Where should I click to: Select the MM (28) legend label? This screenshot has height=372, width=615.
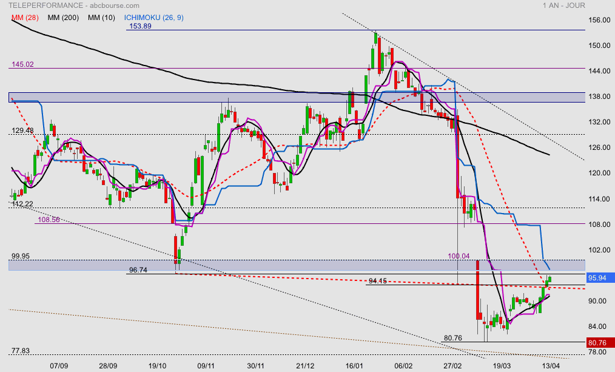pos(25,18)
